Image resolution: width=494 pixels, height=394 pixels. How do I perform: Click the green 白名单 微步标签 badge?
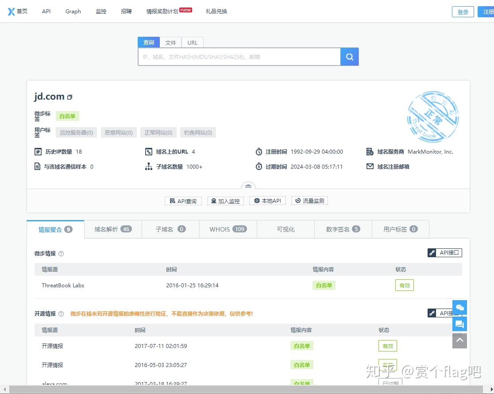coord(67,116)
